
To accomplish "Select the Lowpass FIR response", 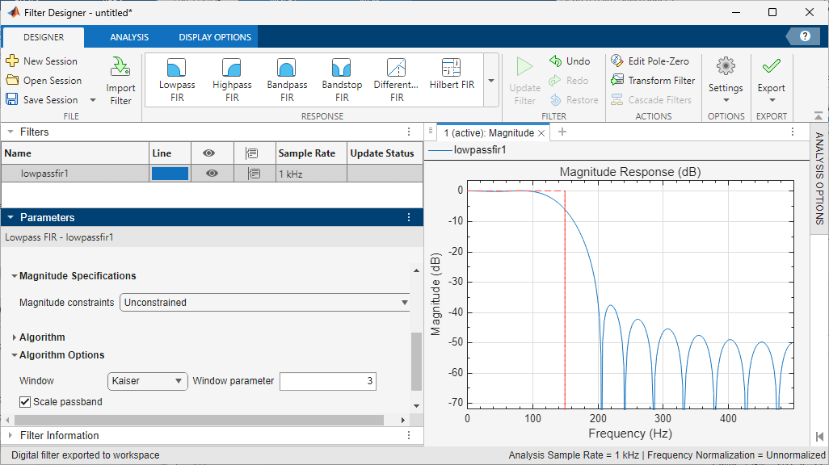I will [177, 80].
